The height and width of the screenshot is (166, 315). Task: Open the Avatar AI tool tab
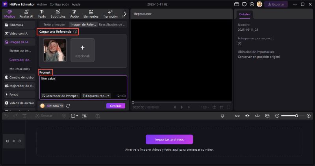click(x=26, y=14)
